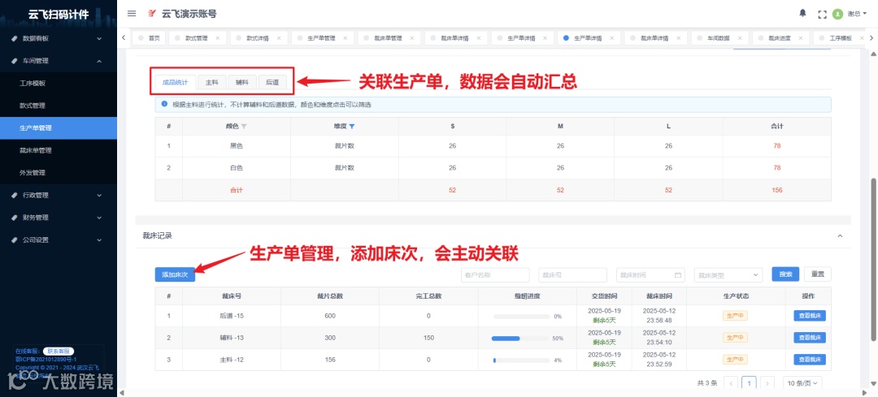The image size is (878, 397).
Task: Open the 谢总 user dropdown
Action: [x=856, y=14]
